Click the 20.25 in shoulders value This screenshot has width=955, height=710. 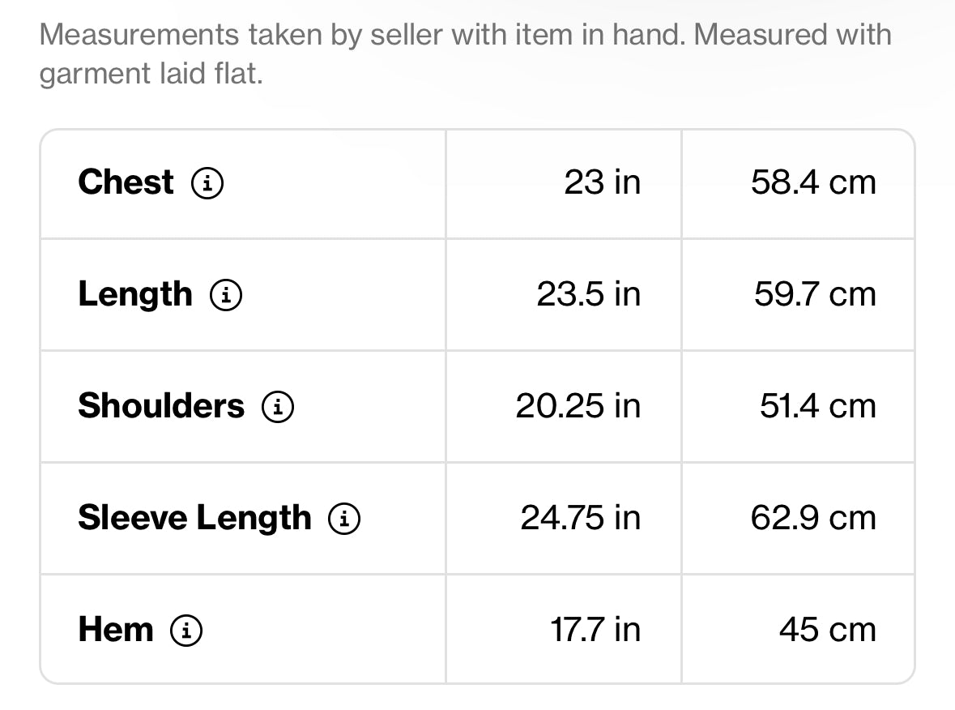578,406
